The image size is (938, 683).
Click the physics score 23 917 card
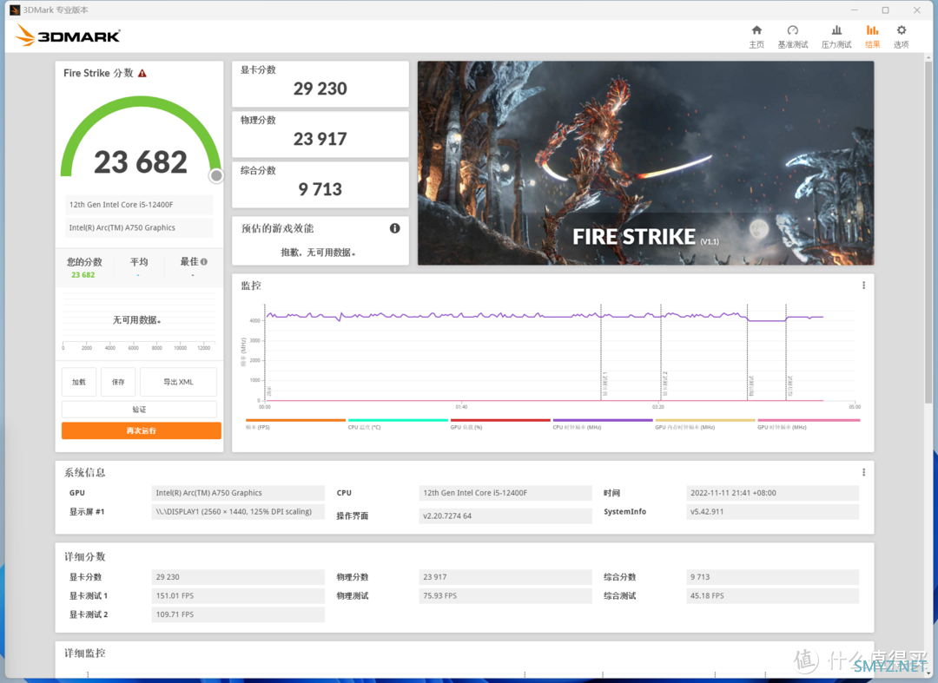click(x=320, y=135)
